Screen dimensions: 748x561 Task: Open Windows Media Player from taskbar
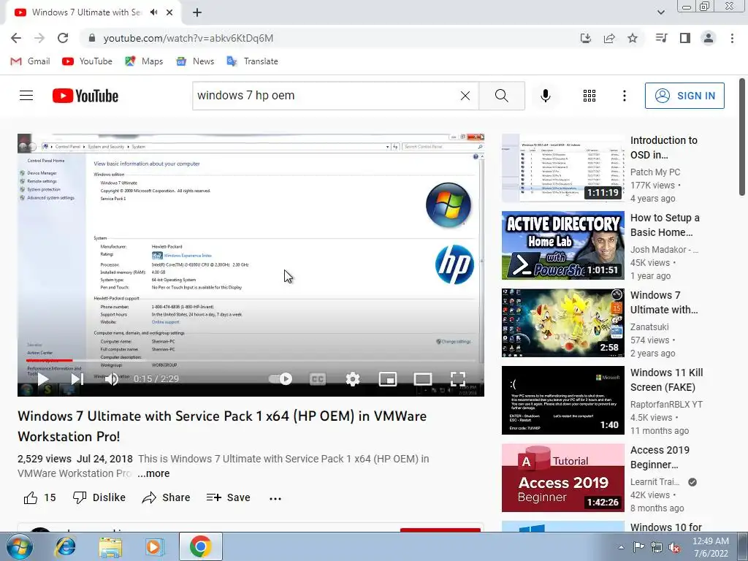point(154,546)
